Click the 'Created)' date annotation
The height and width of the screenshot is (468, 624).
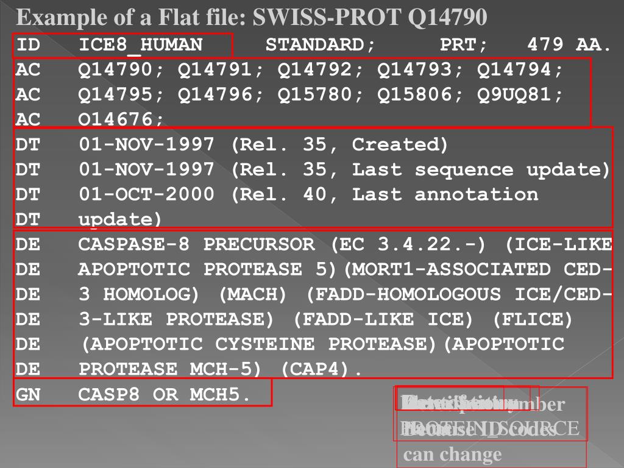(400, 145)
